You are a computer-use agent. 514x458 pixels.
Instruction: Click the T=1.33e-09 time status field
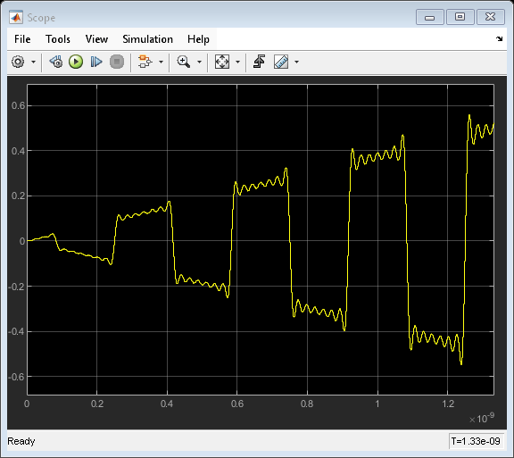click(476, 441)
